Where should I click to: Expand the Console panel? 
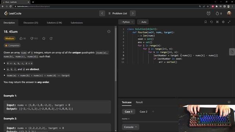click(x=131, y=127)
